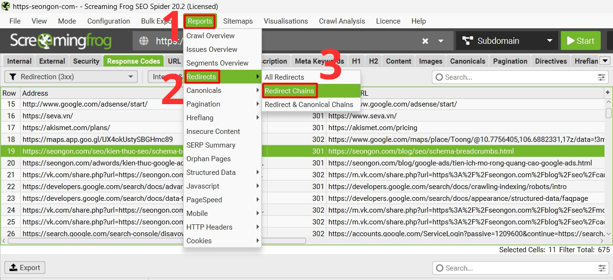This screenshot has height=280, width=613.
Task: Select Crawl Overview report
Action: tap(222, 36)
